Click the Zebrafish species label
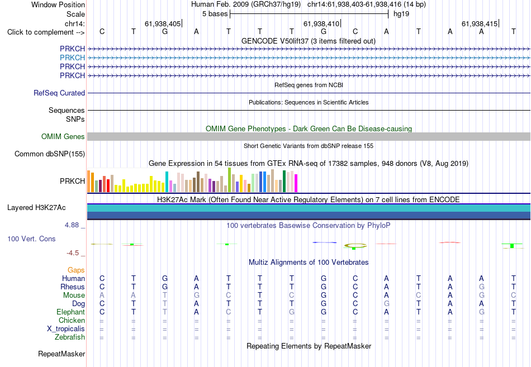Viewport: 531px width, 367px height. [70, 337]
